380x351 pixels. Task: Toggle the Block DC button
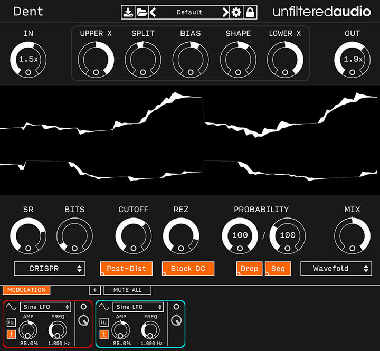[x=188, y=269]
